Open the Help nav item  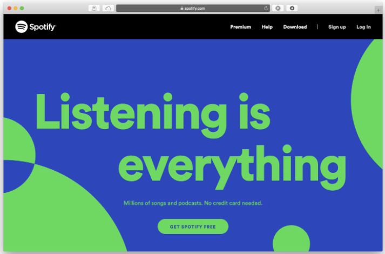click(267, 27)
